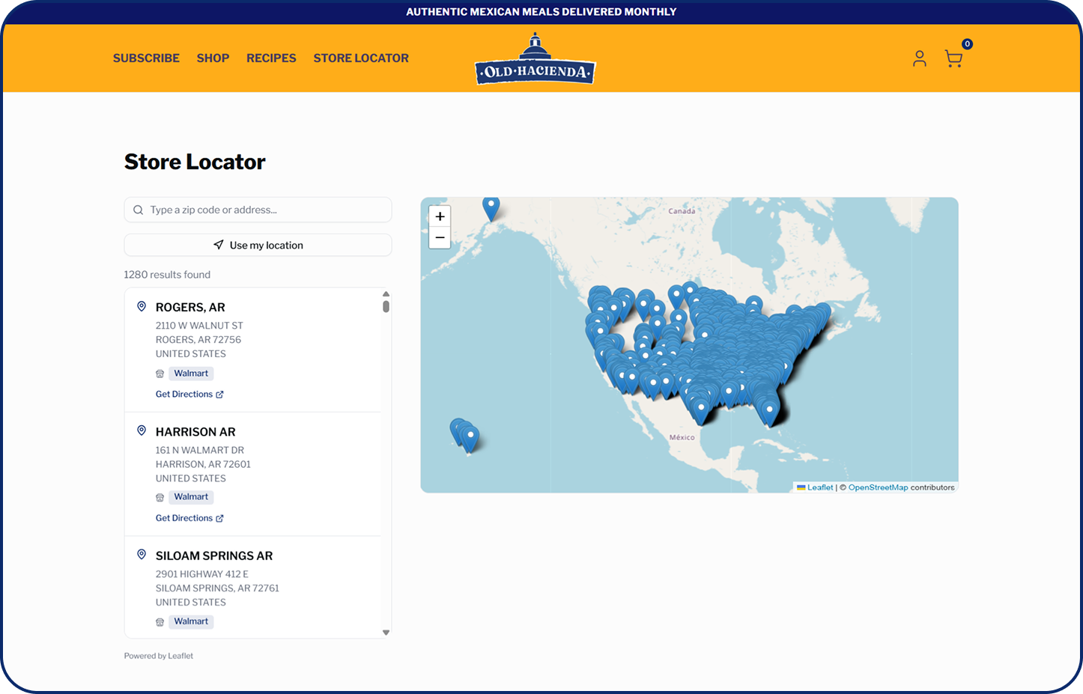Open the user account icon
Screen dimensions: 1083x694
(919, 58)
